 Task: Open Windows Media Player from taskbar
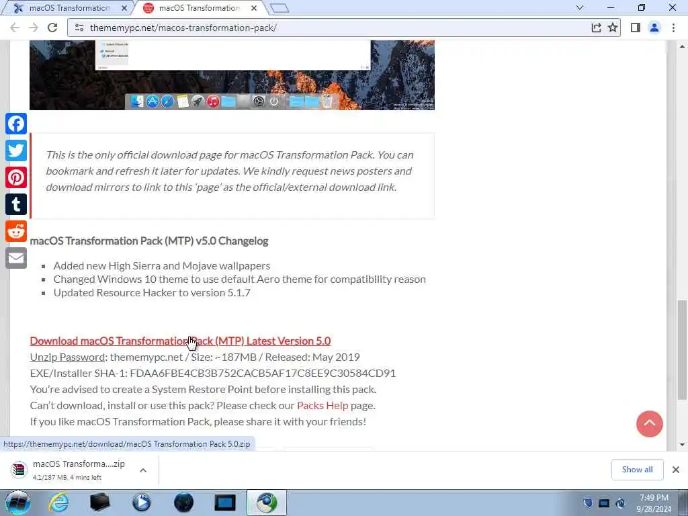pyautogui.click(x=141, y=503)
